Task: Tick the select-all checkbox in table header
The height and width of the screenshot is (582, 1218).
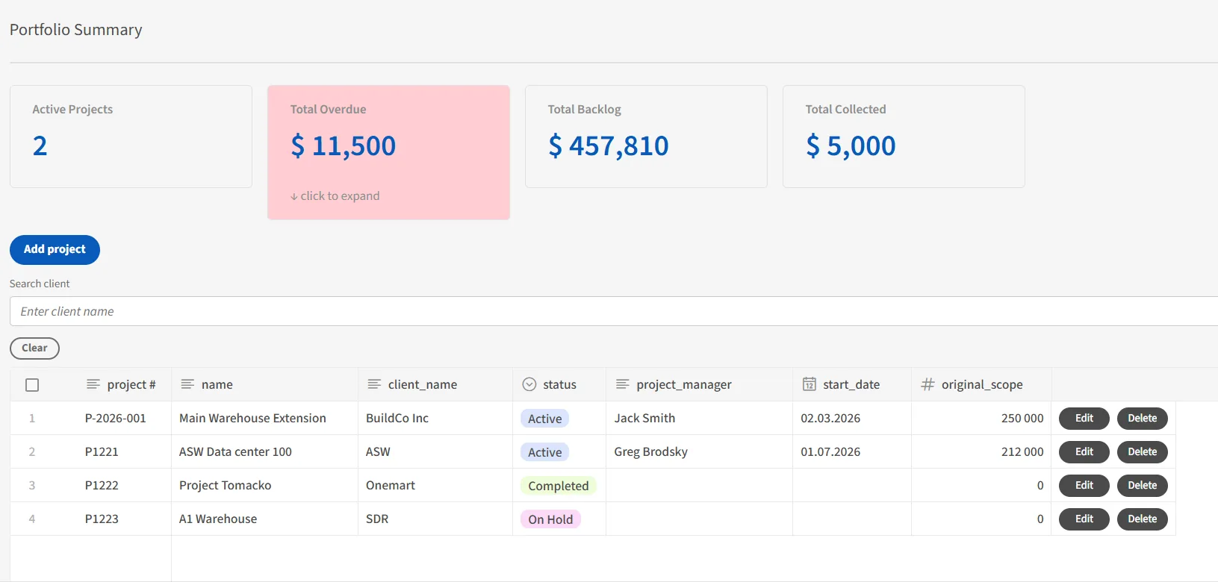Action: [x=32, y=385]
